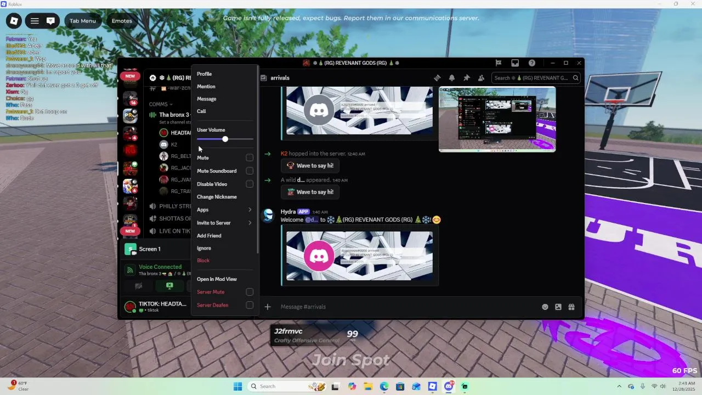Open the emoji picker in message bar
Viewport: 702px width, 395px height.
tap(545, 307)
